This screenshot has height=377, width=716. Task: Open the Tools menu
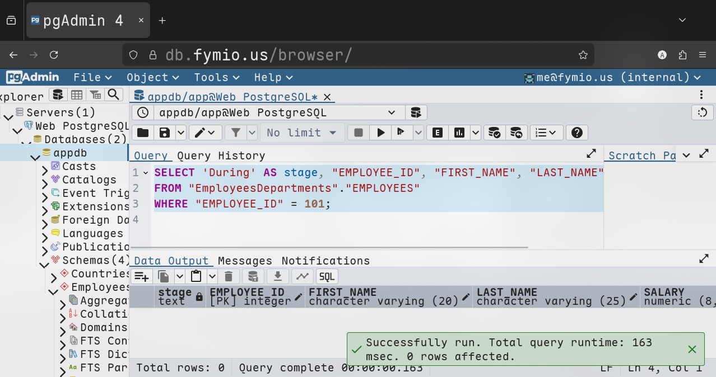tap(216, 77)
